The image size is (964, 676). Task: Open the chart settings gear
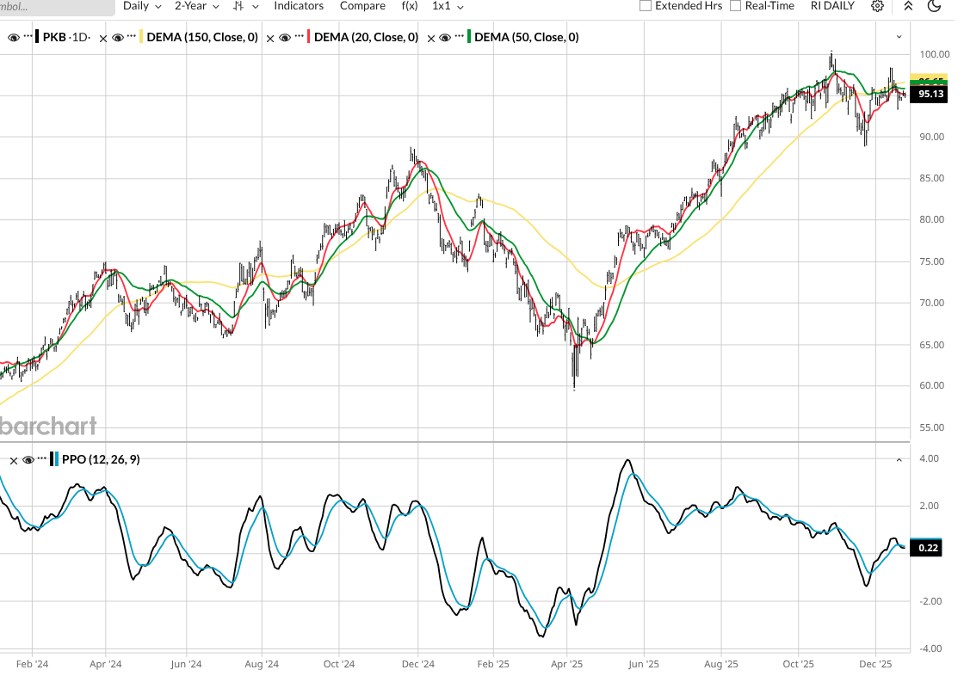coord(877,6)
